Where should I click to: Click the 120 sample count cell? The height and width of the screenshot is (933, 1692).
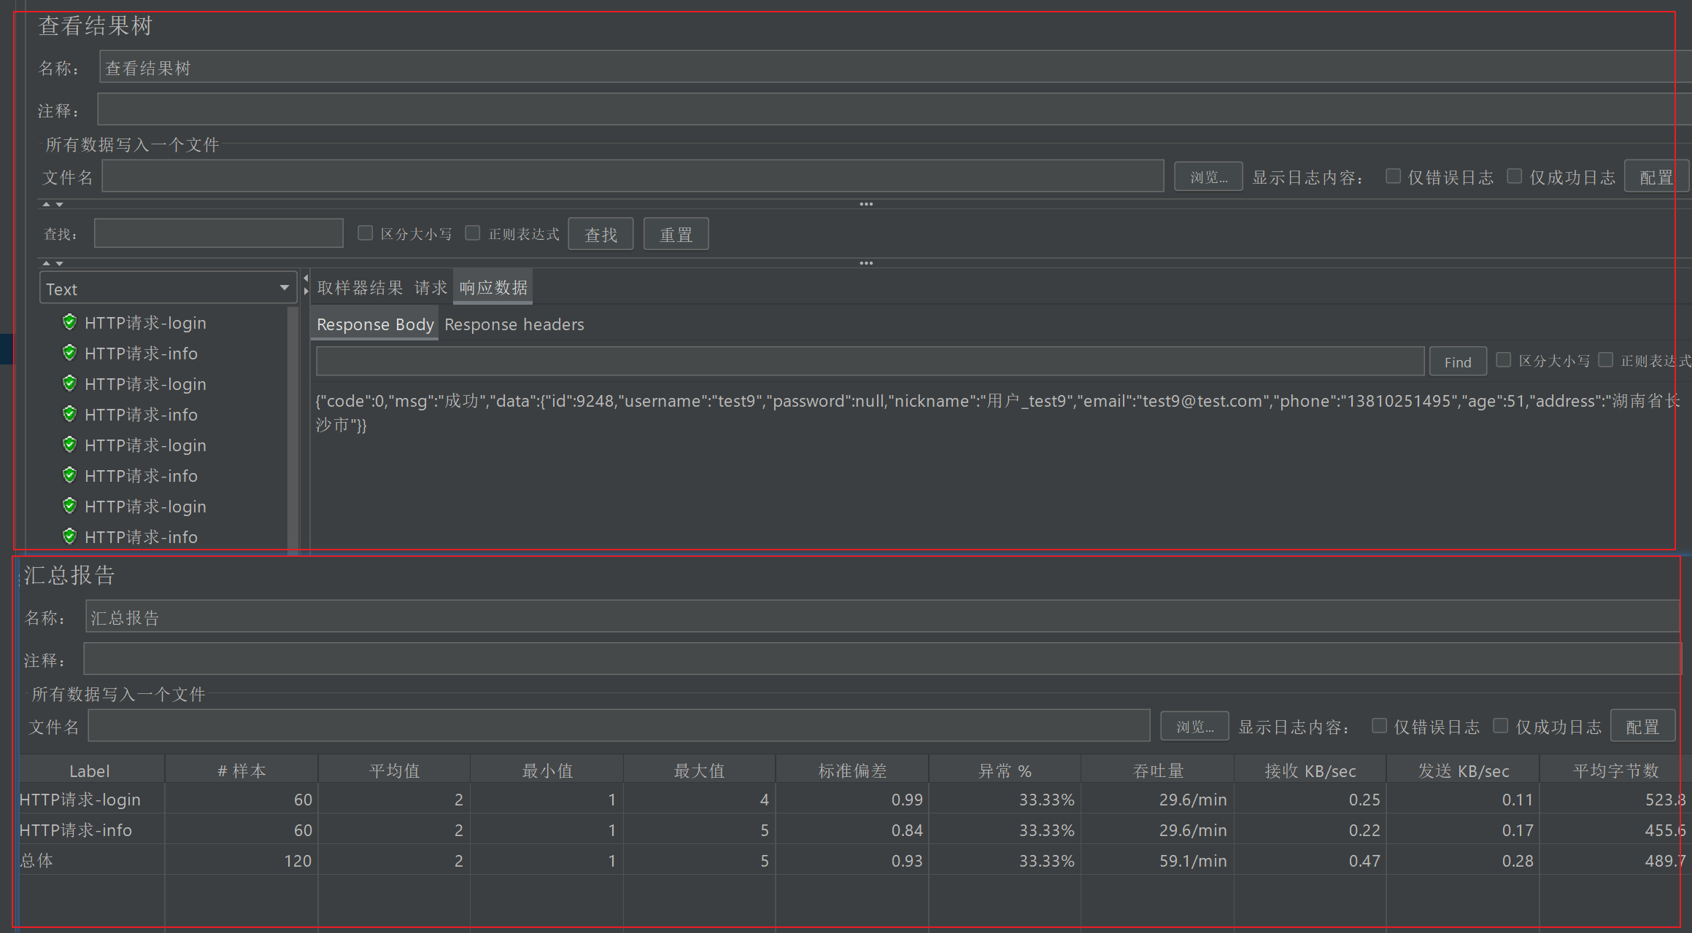click(x=242, y=861)
